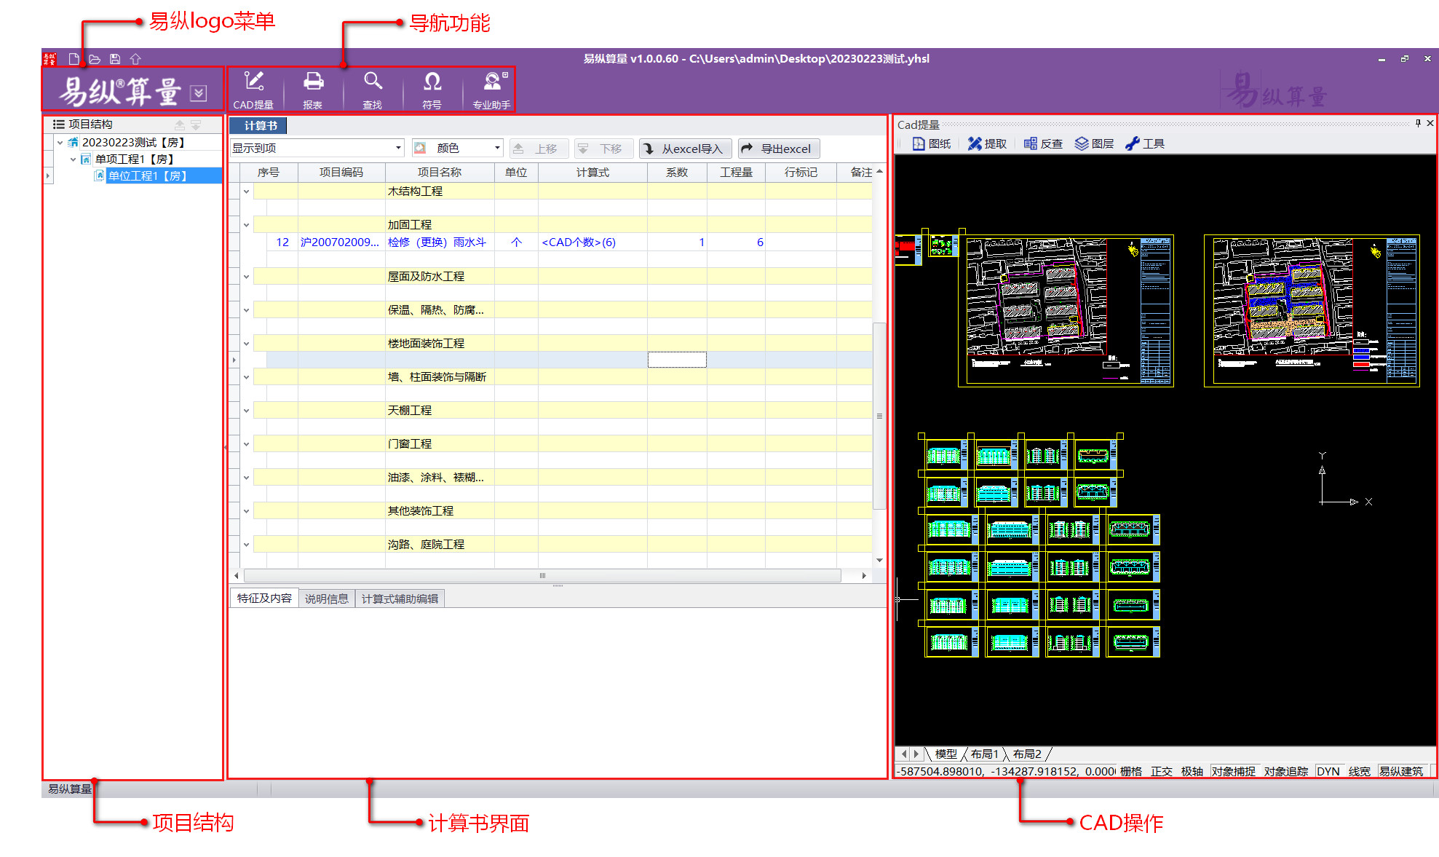Collapse the 楼地面装饰工程 row group

point(246,344)
